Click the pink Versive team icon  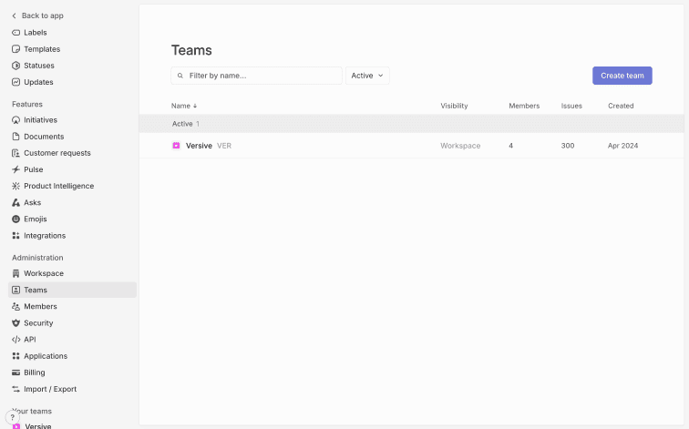tap(176, 146)
